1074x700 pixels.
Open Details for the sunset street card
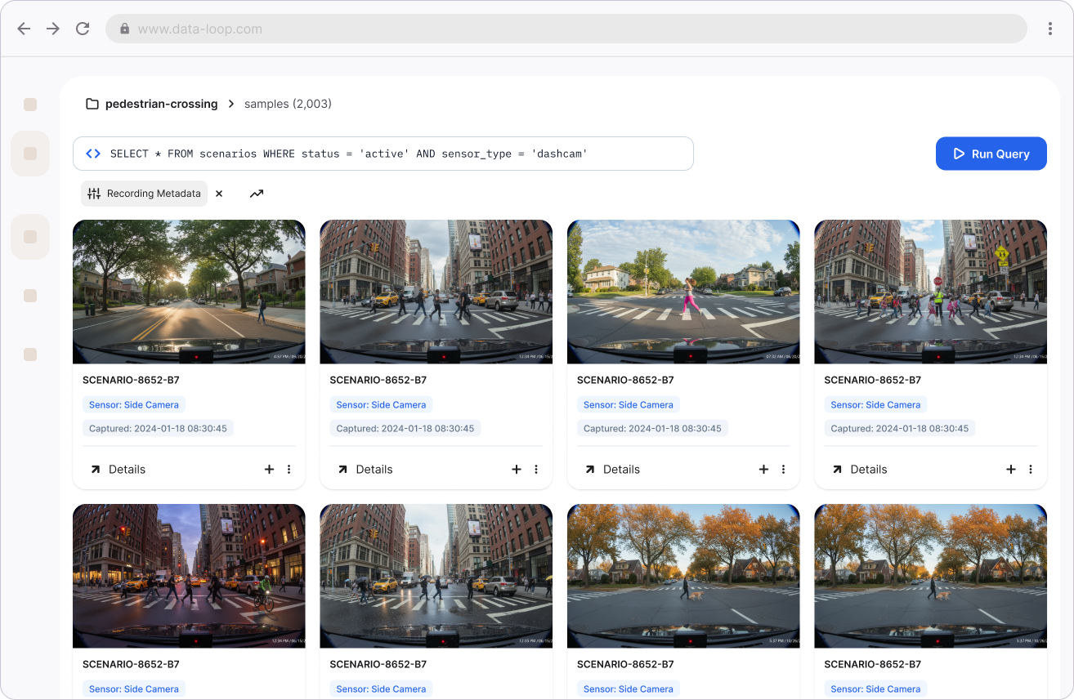(x=118, y=470)
